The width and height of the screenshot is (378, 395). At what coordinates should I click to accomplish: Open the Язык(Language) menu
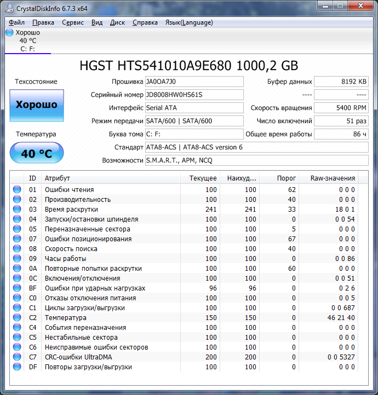pyautogui.click(x=188, y=22)
